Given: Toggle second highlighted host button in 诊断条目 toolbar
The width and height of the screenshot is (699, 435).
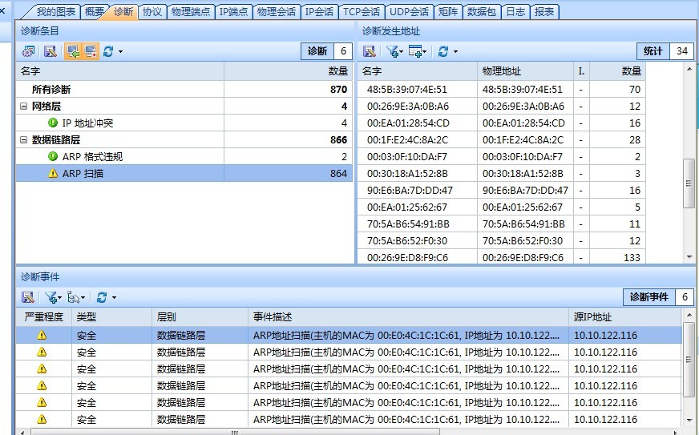Looking at the screenshot, I should click(x=90, y=51).
